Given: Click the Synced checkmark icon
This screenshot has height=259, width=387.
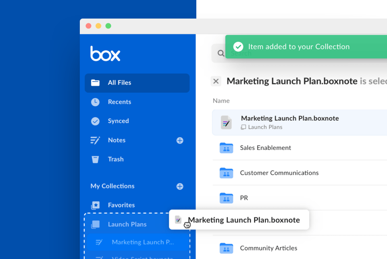Looking at the screenshot, I should click(x=95, y=121).
